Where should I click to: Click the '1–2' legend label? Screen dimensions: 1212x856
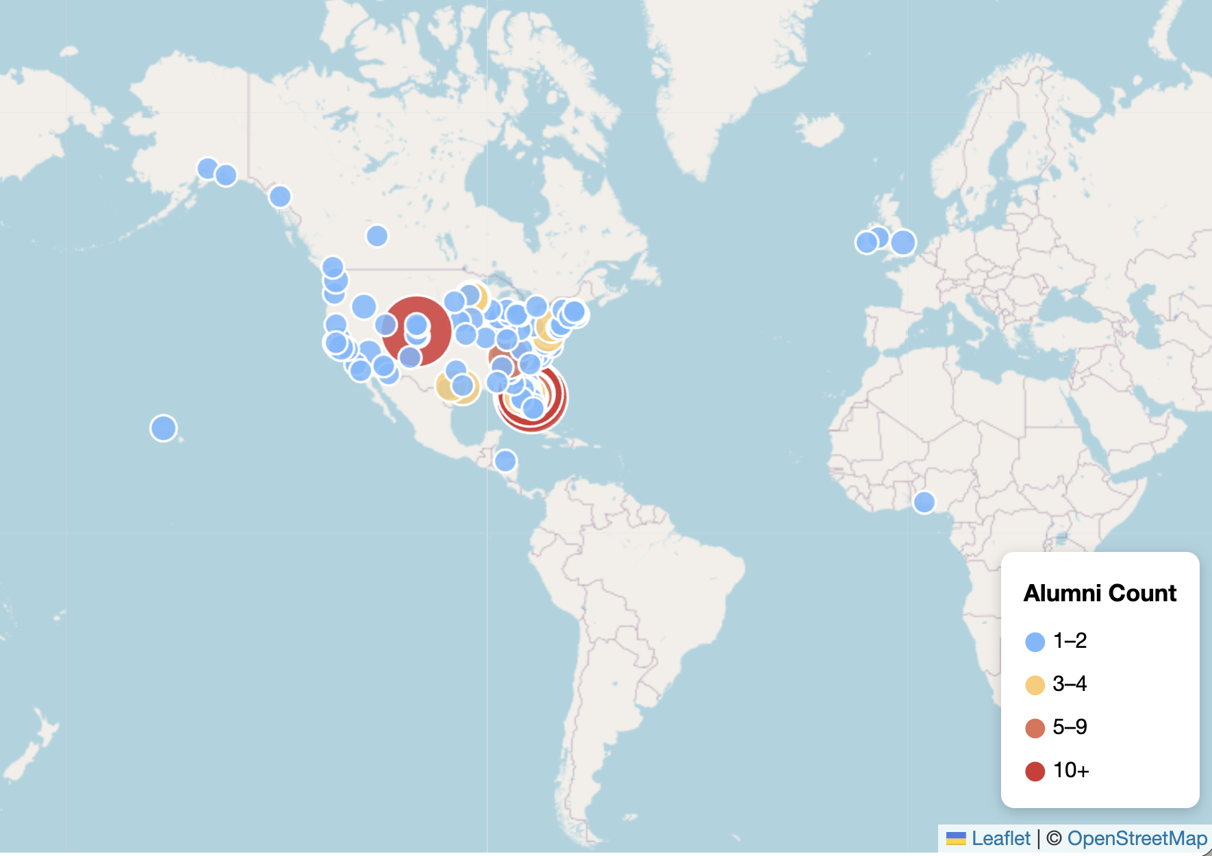click(1070, 640)
